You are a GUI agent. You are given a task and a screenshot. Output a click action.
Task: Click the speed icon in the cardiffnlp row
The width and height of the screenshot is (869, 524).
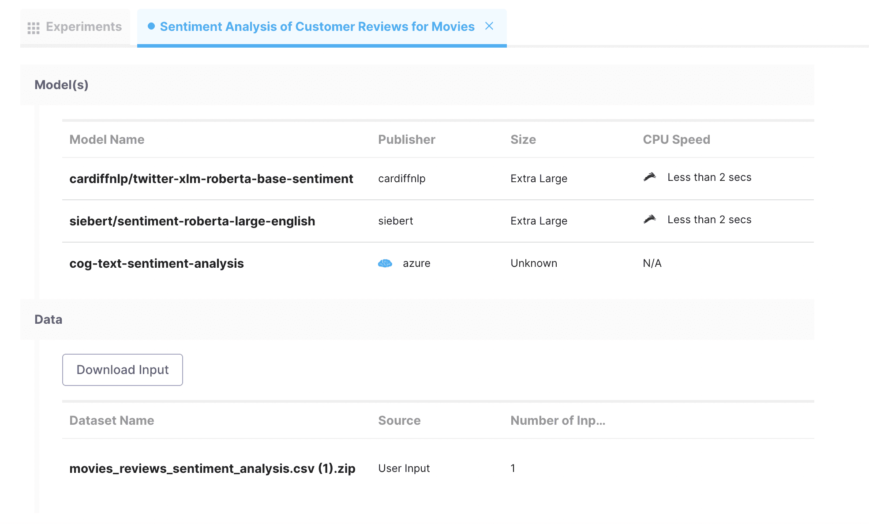650,177
